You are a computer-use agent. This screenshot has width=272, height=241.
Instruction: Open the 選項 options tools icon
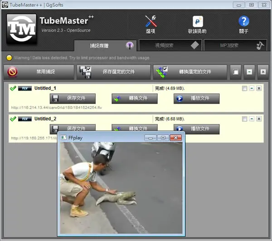[x=151, y=21]
